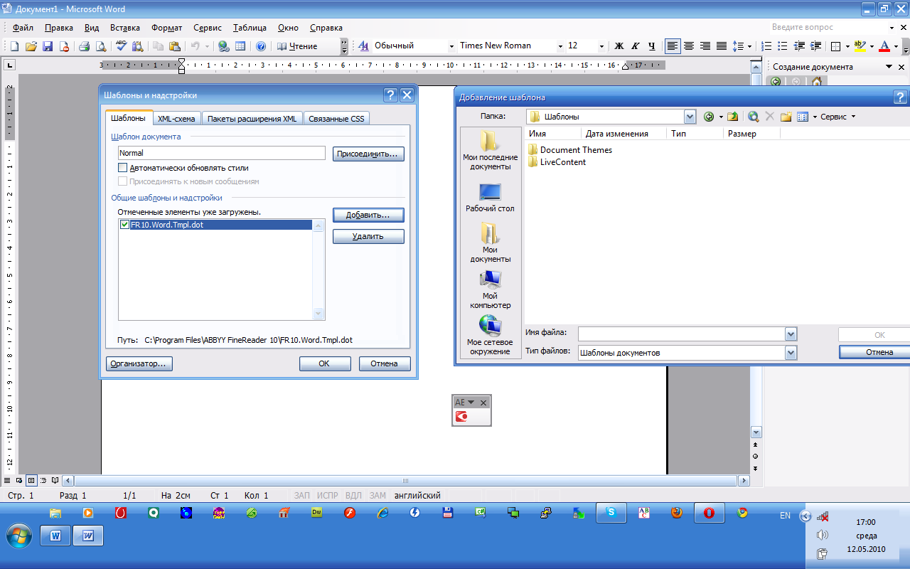Screen dimensions: 910x569
Task: Switch to the Связанные CSS tab
Action: tap(336, 119)
